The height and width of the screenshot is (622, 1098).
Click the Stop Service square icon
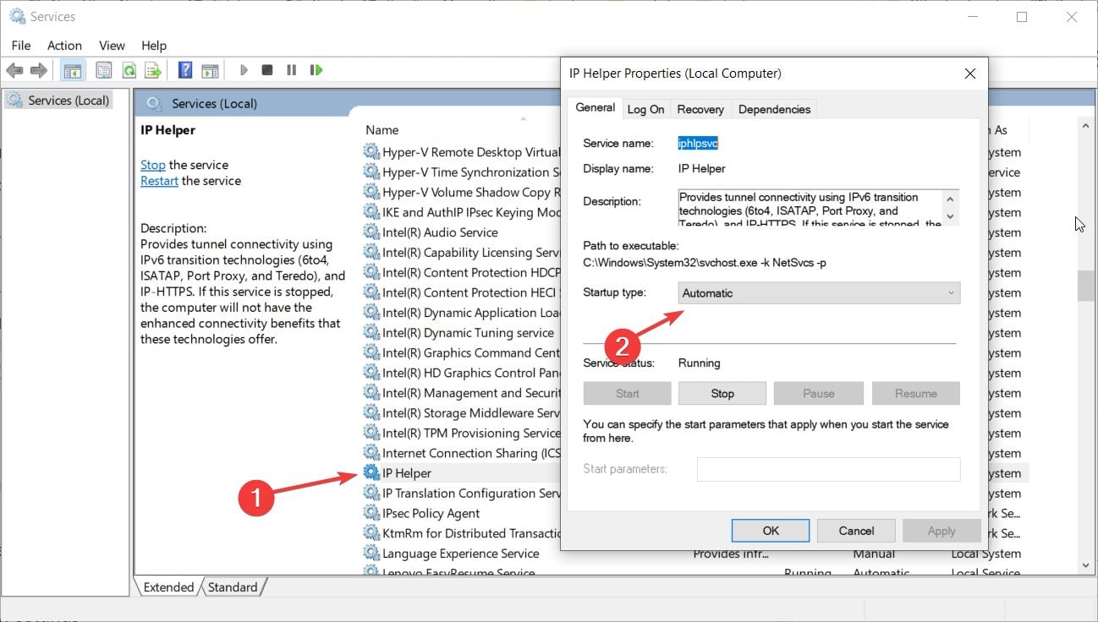[x=267, y=70]
